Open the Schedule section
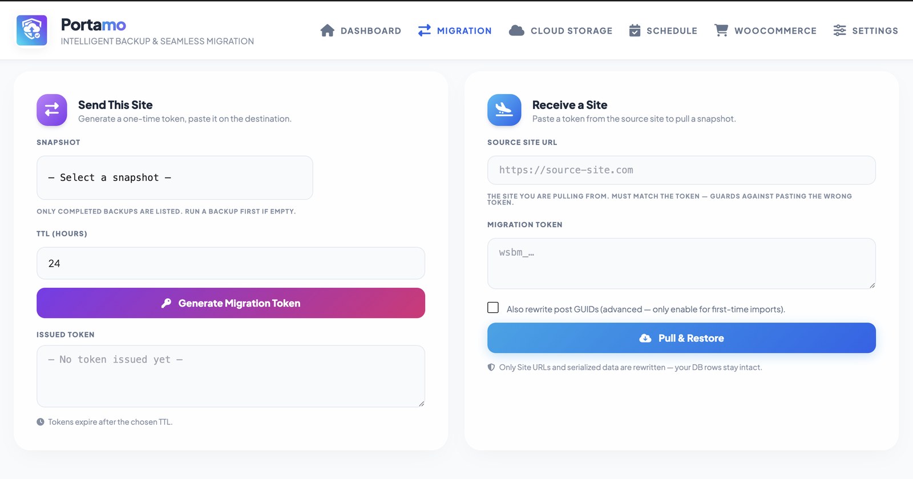Viewport: 913px width, 479px height. tap(663, 30)
